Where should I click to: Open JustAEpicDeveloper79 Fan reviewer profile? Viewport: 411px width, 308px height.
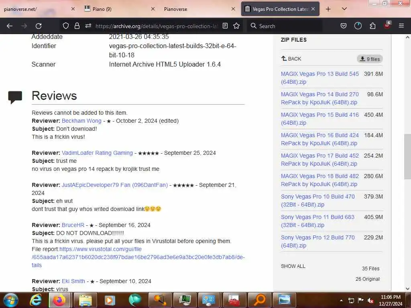[x=115, y=185]
